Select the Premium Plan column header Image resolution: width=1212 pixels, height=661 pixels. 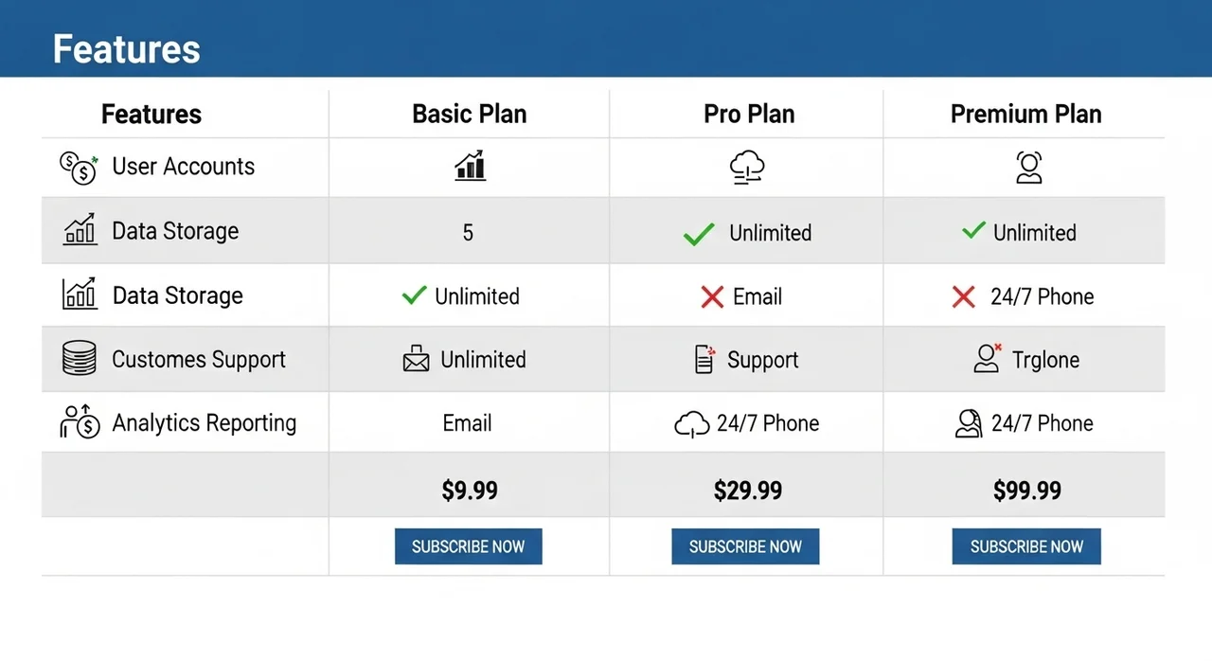click(x=1025, y=115)
